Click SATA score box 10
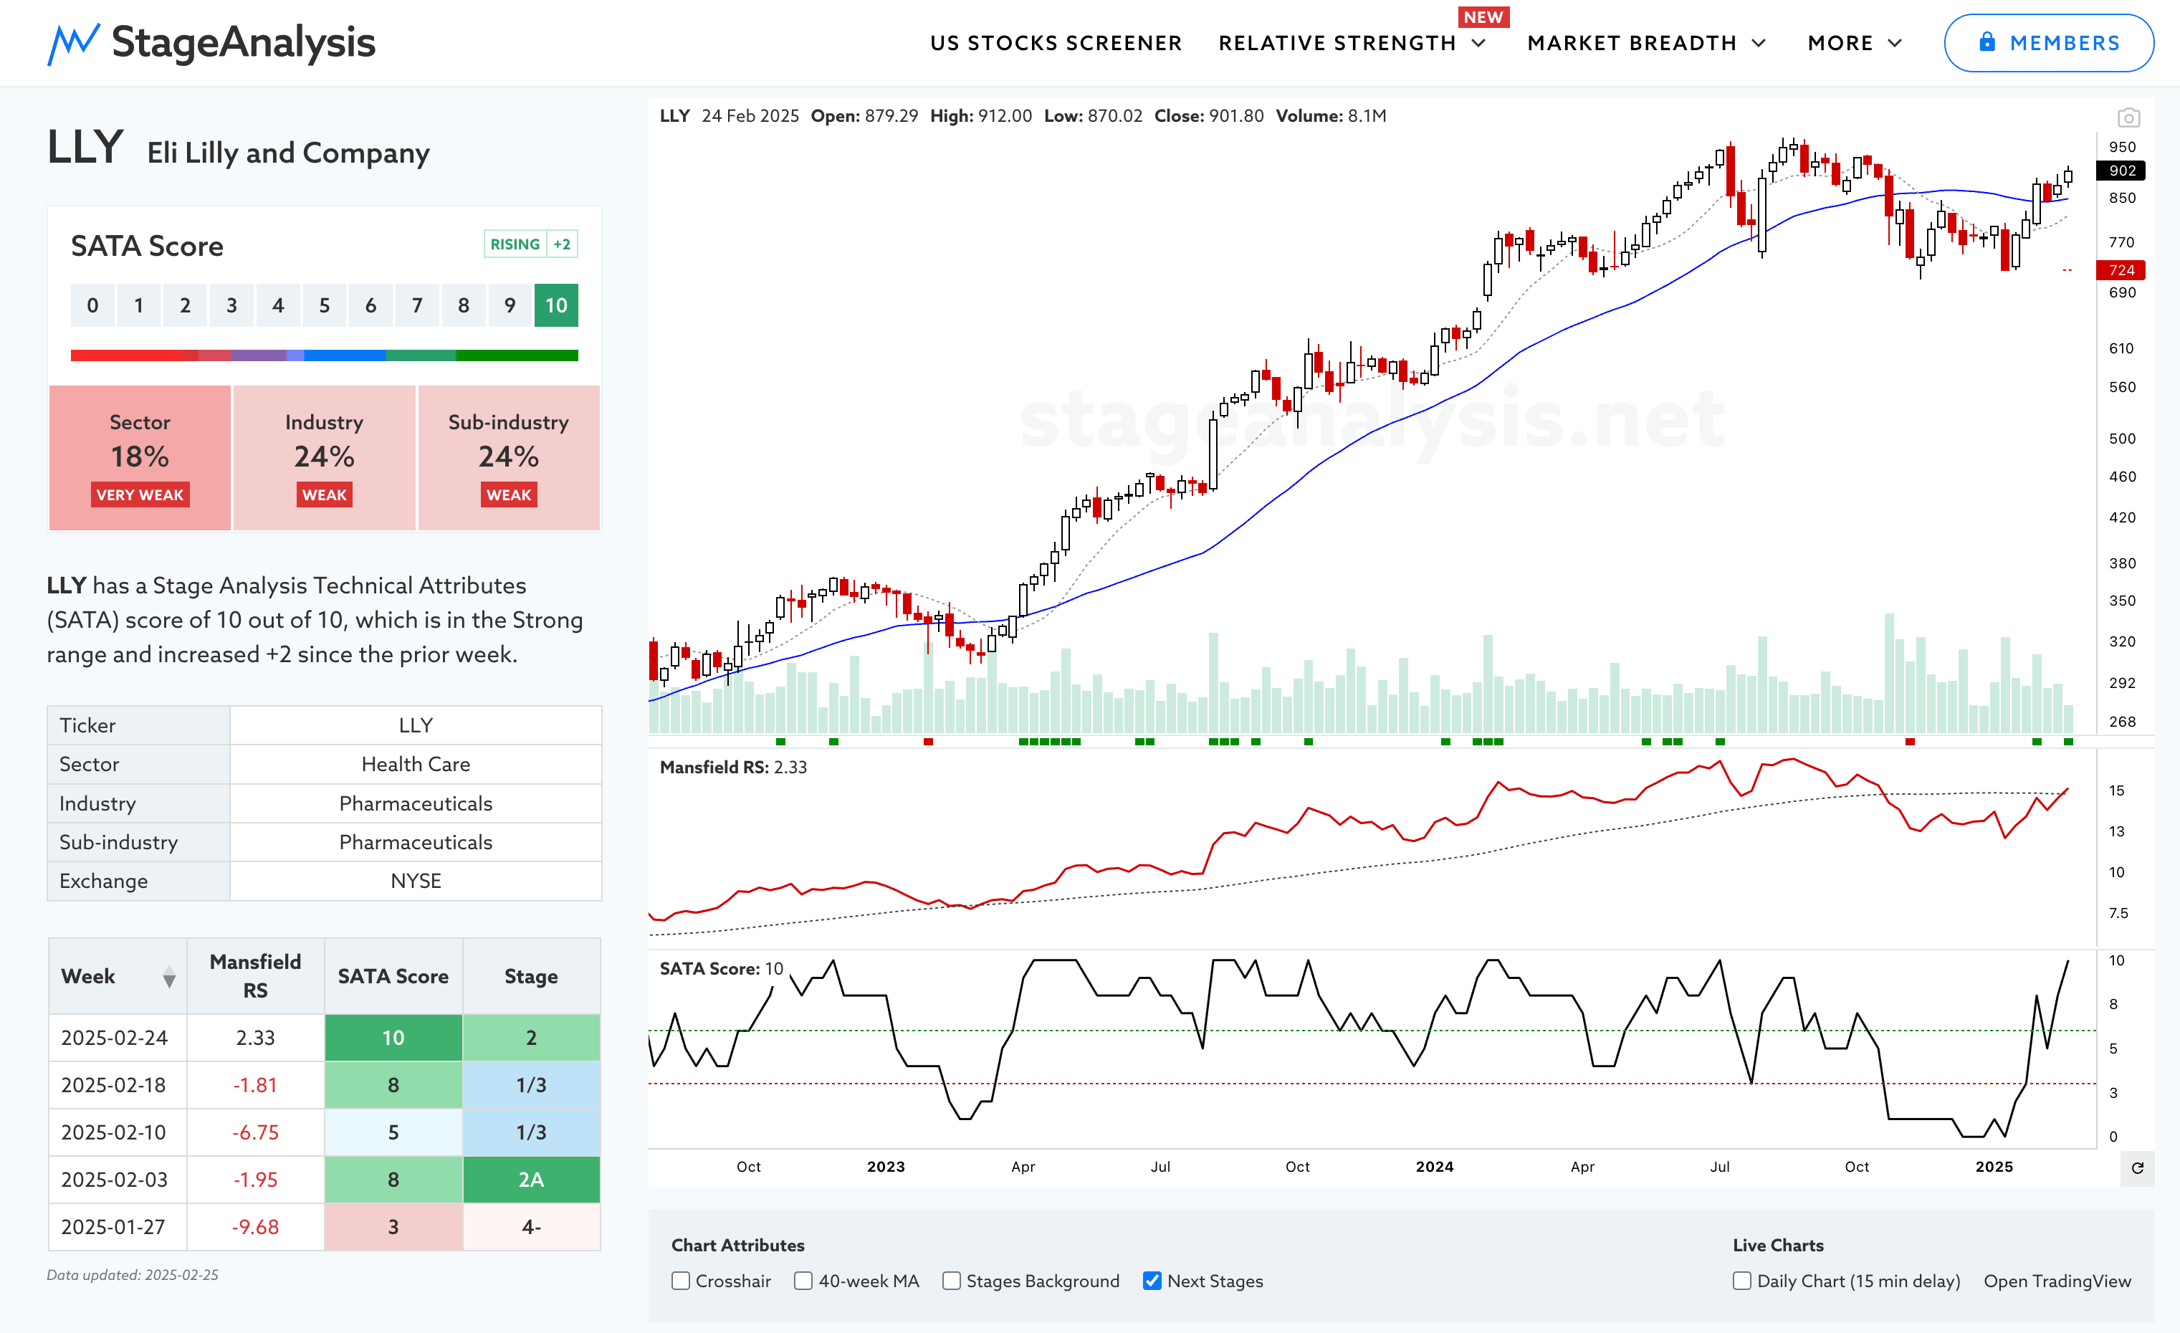 (555, 305)
